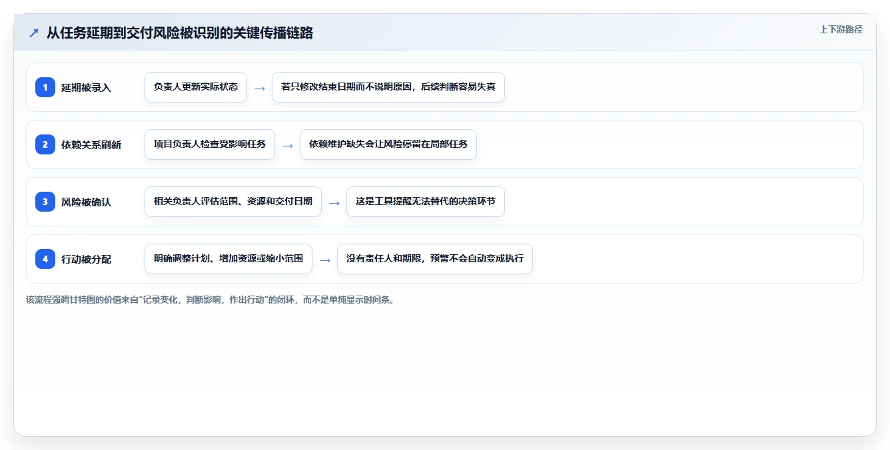Click the 明确调整计划、增加资源或缩小范围 box
The height and width of the screenshot is (450, 890).
click(x=228, y=259)
